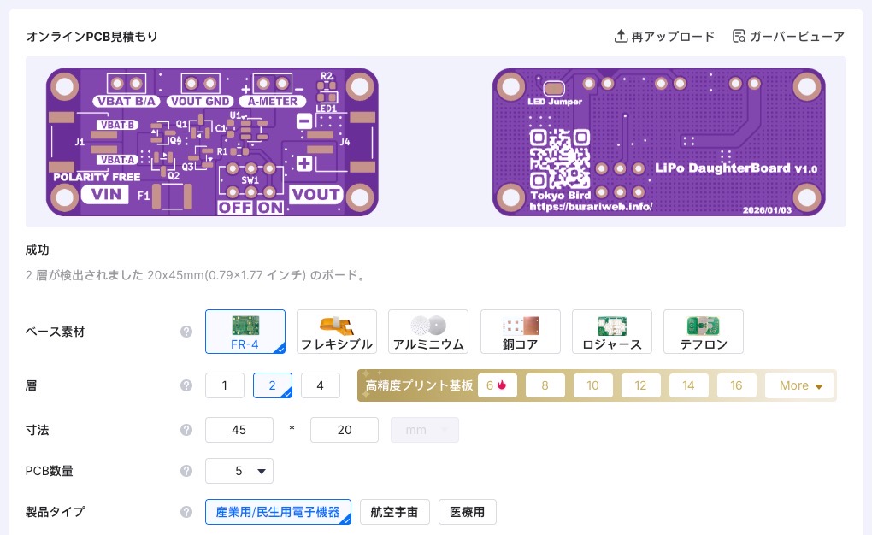Select 航空宇宙 product type

(x=394, y=512)
